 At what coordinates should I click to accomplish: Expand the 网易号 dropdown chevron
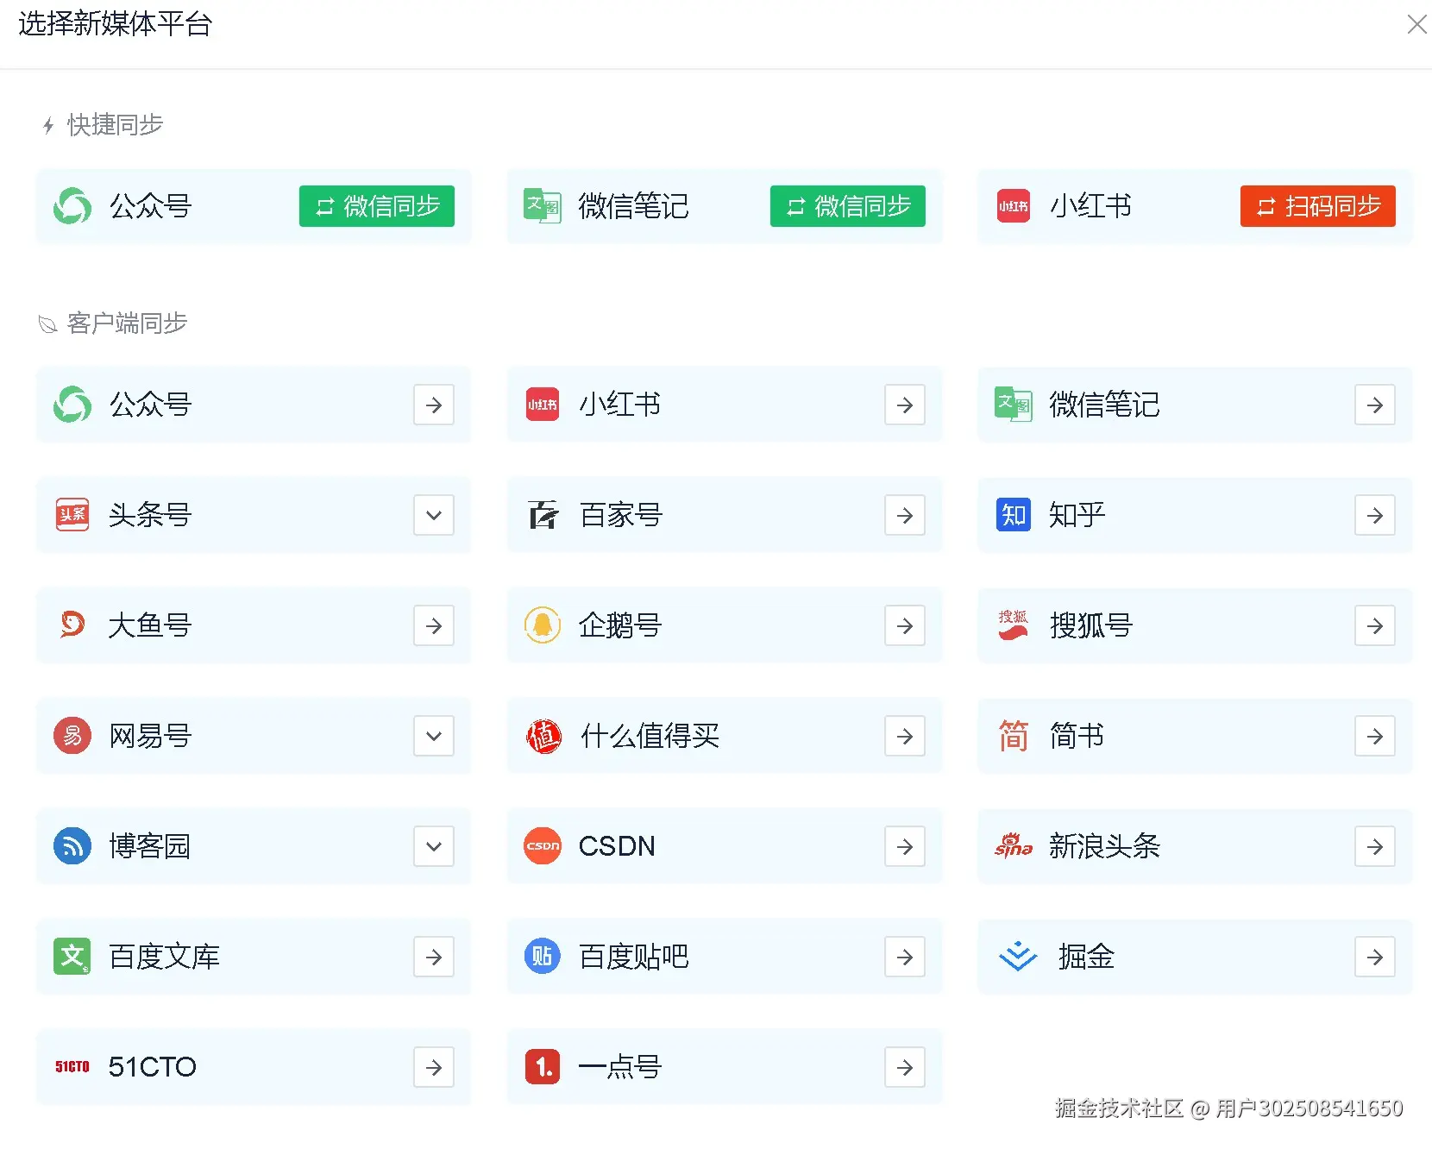point(434,736)
